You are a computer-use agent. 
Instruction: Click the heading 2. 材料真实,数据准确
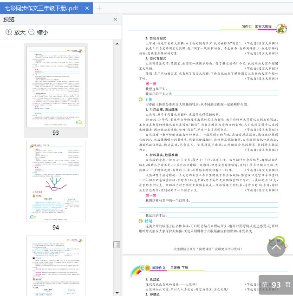coord(162,155)
